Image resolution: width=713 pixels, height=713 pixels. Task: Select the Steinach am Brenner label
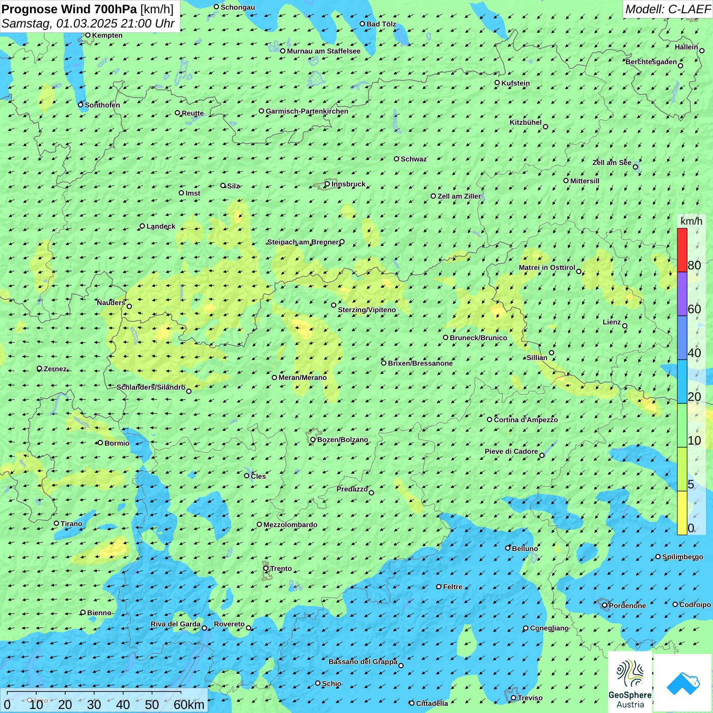coord(303,242)
